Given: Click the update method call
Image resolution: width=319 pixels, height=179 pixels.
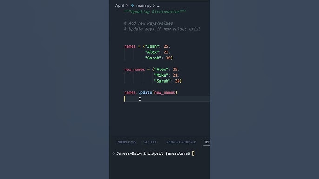Looking at the screenshot, I should point(145,92).
